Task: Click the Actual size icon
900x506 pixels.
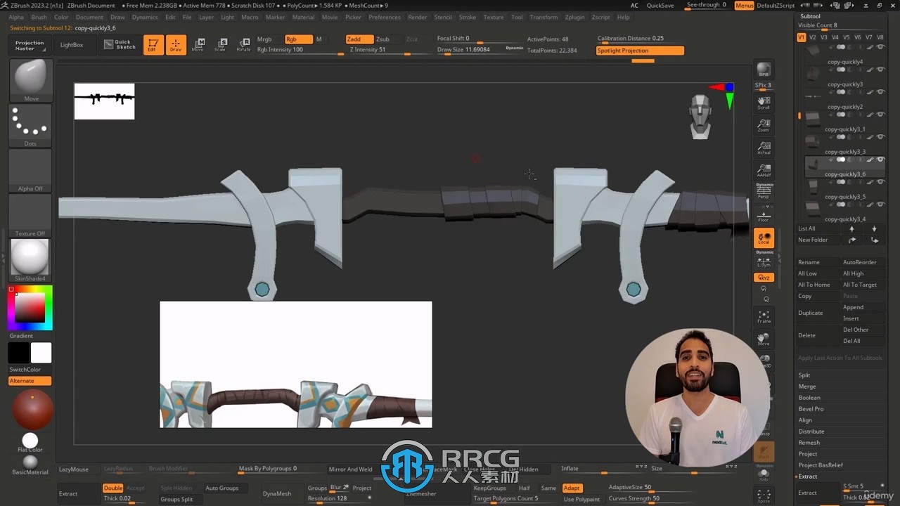Action: point(764,148)
